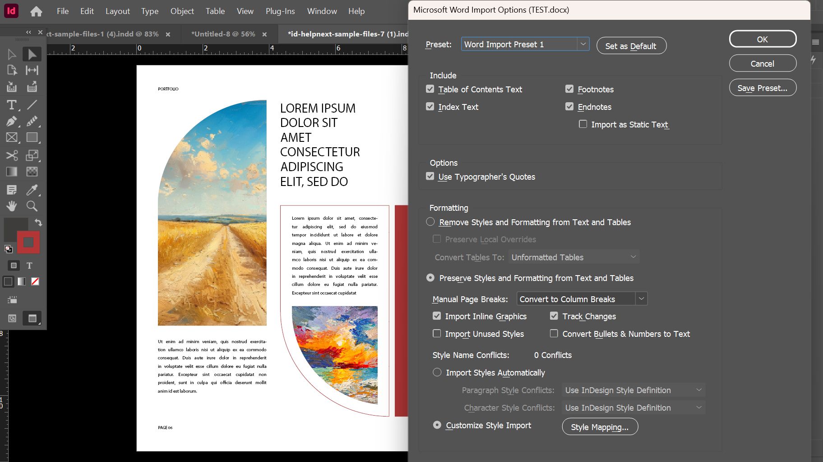823x462 pixels.
Task: Select the Scissors tool
Action: tap(12, 155)
